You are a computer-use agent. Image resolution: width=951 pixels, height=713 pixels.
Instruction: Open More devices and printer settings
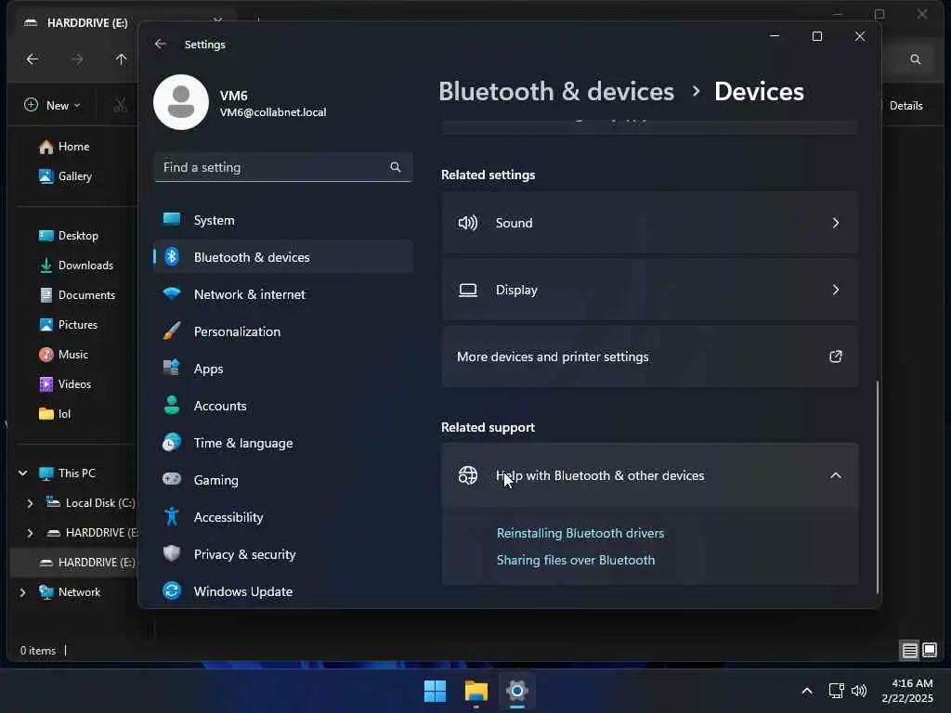[x=649, y=356]
